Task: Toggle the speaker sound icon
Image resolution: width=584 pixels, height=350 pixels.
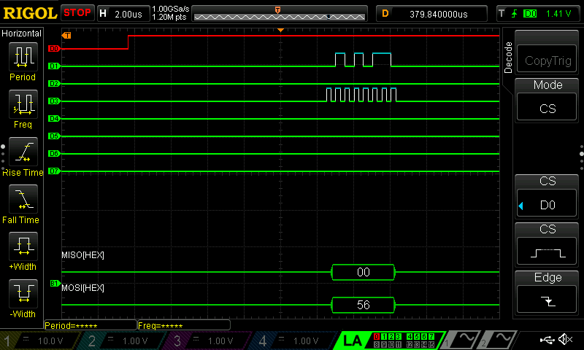Action: pos(564,340)
